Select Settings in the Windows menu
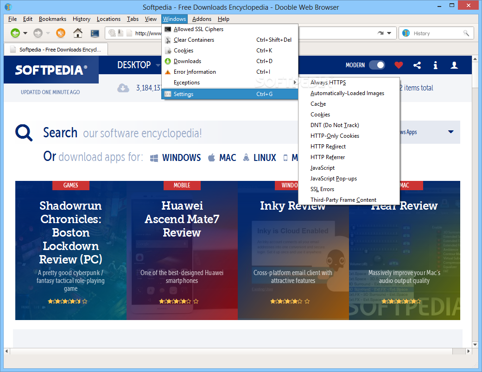The height and width of the screenshot is (372, 482). pos(229,94)
